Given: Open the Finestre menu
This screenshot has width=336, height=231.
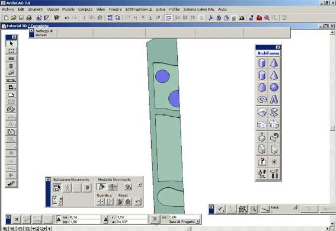Looking at the screenshot, I should (115, 9).
